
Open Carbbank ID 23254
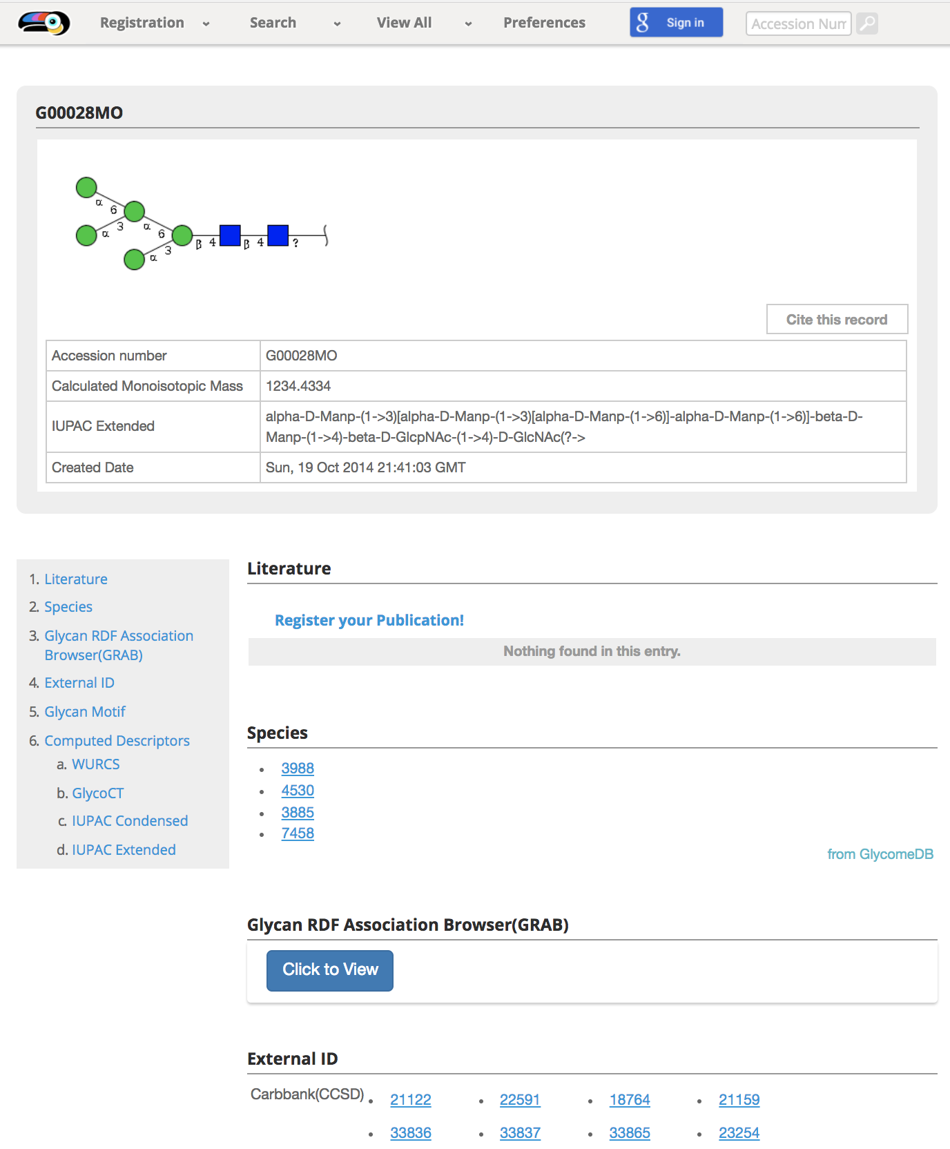click(739, 1133)
